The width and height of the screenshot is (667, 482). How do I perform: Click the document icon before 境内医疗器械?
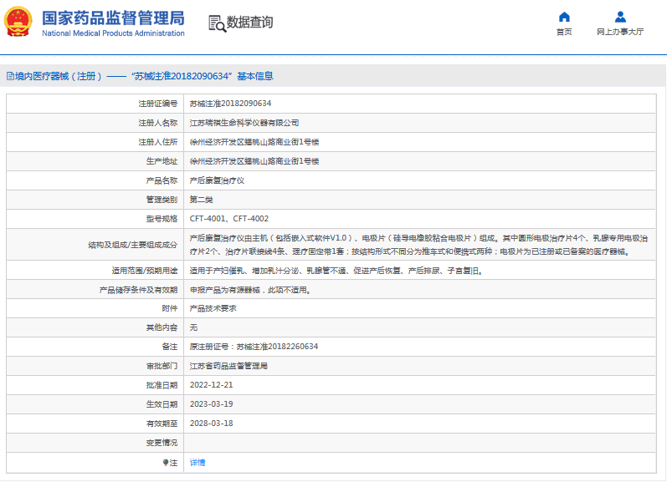pyautogui.click(x=10, y=77)
